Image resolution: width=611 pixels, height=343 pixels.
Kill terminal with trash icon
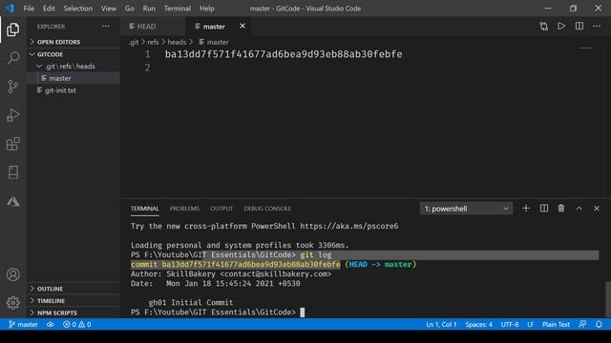pos(561,209)
